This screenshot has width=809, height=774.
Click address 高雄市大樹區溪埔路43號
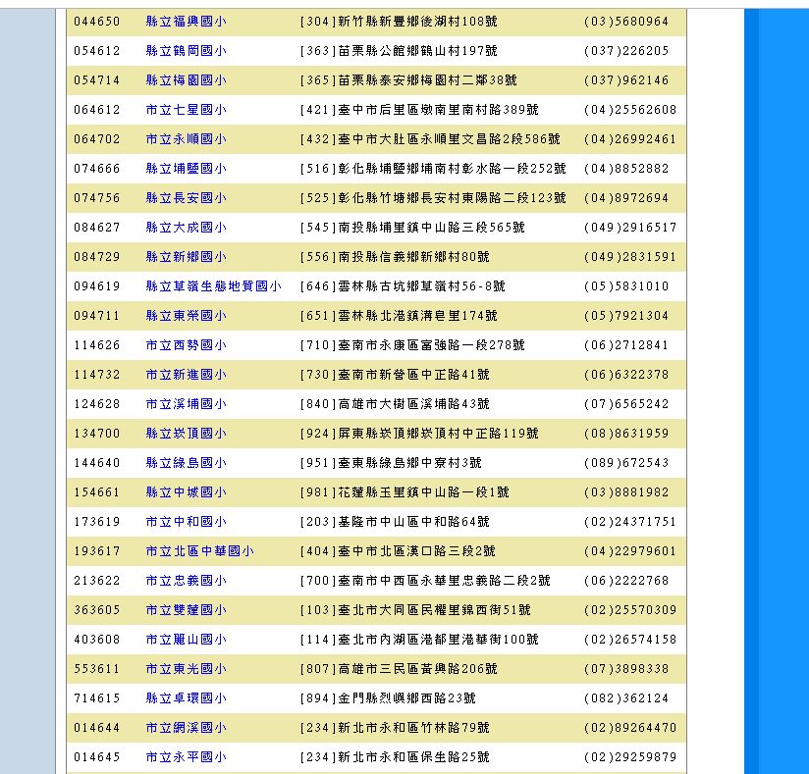tap(413, 404)
